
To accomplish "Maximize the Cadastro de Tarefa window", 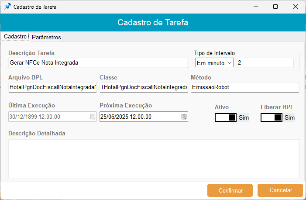I will tap(275, 7).
